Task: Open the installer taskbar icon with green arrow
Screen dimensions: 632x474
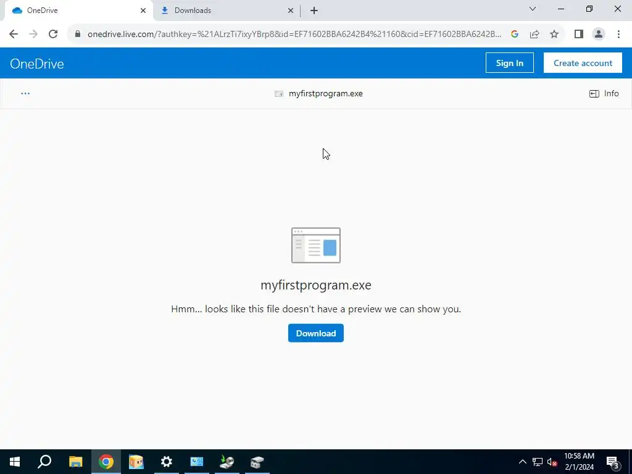Action: point(227,462)
